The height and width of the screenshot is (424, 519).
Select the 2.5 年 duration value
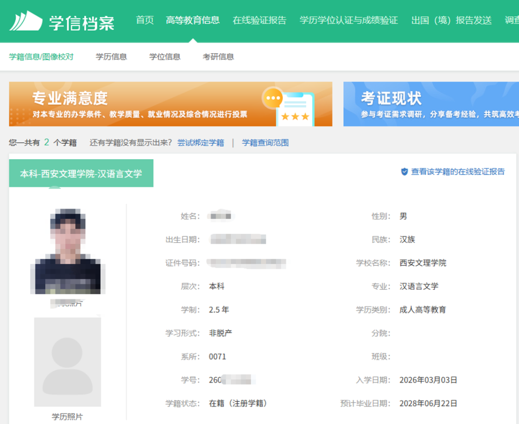click(219, 310)
